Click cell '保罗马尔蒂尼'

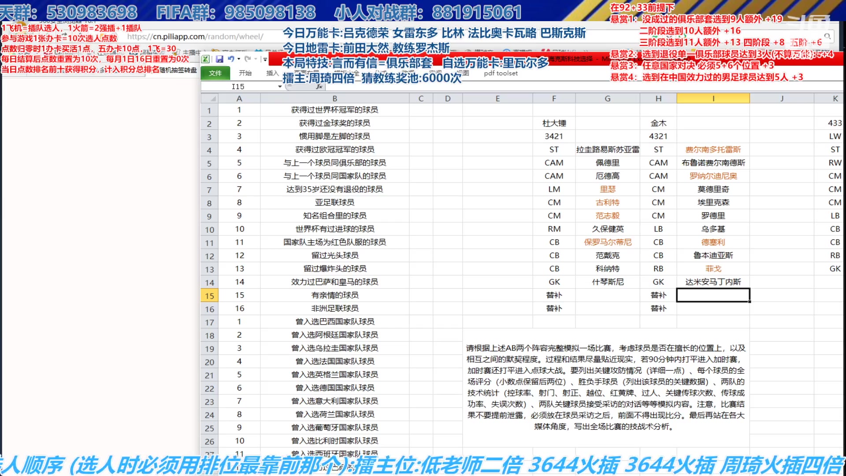pos(608,242)
